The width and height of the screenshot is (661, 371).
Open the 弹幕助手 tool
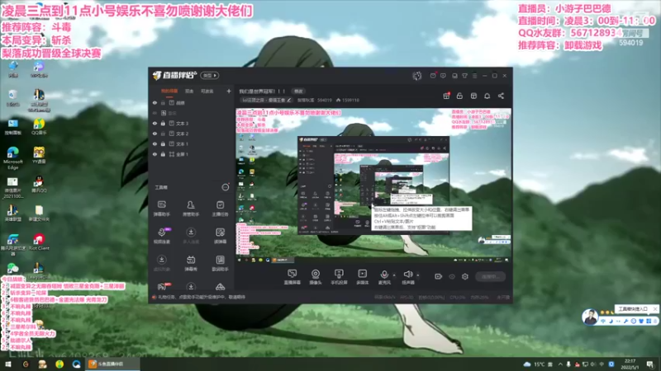[161, 209]
